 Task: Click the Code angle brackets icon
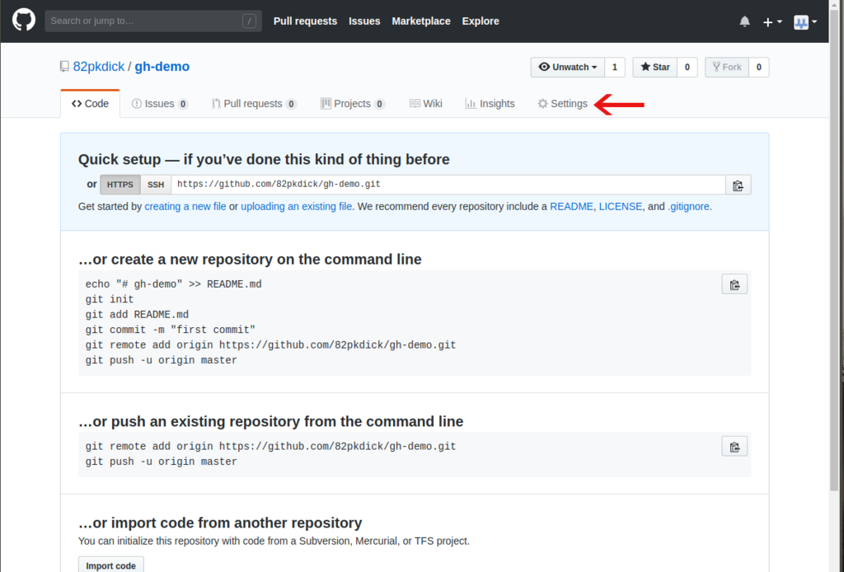77,104
